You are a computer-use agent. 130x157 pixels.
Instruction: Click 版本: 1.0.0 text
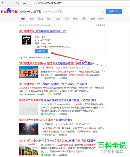pyautogui.click(x=40, y=37)
